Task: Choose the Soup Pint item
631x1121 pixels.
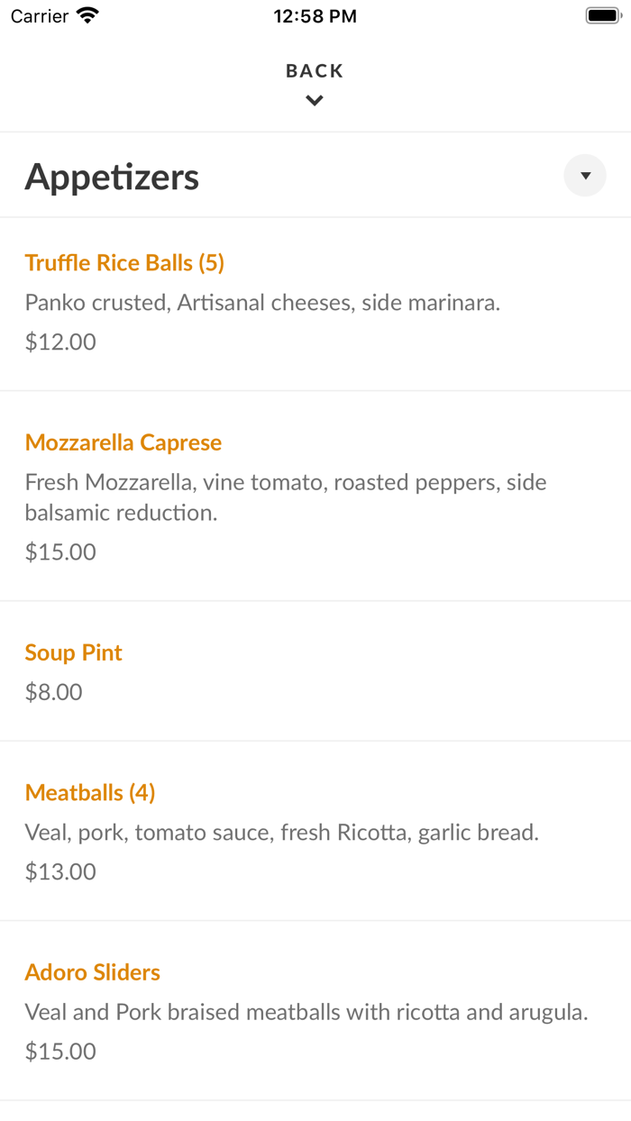Action: pyautogui.click(x=74, y=652)
